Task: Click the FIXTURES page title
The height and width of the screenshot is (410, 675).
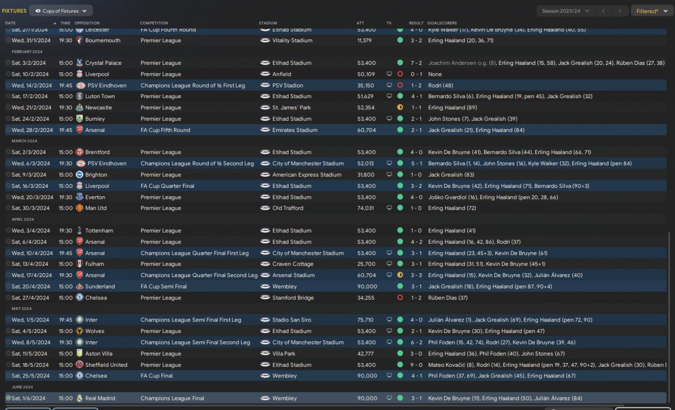Action: coord(14,11)
